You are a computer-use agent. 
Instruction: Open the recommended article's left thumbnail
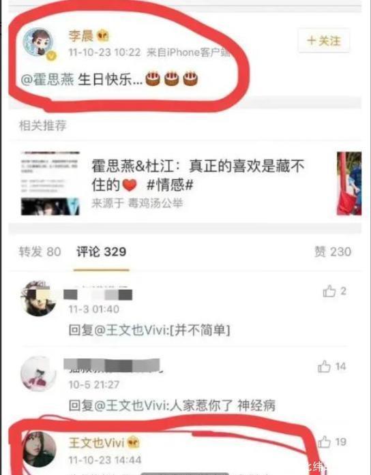click(50, 183)
